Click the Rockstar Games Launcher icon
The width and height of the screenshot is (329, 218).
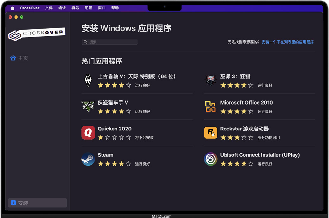coord(210,133)
